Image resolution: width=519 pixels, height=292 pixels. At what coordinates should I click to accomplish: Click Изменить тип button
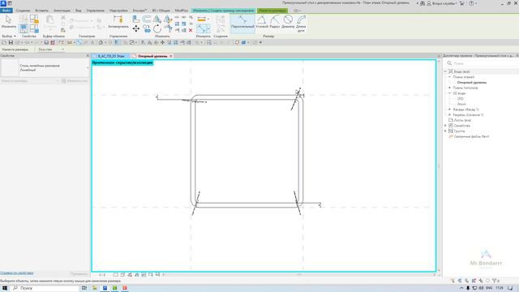click(x=75, y=81)
